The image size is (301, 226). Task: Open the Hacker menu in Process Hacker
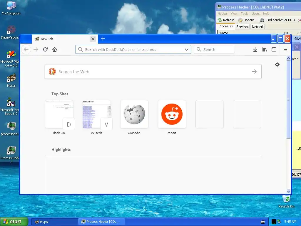tap(222, 14)
